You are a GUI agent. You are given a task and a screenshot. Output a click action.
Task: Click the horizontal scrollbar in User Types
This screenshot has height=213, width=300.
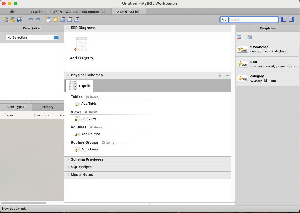click(x=23, y=203)
